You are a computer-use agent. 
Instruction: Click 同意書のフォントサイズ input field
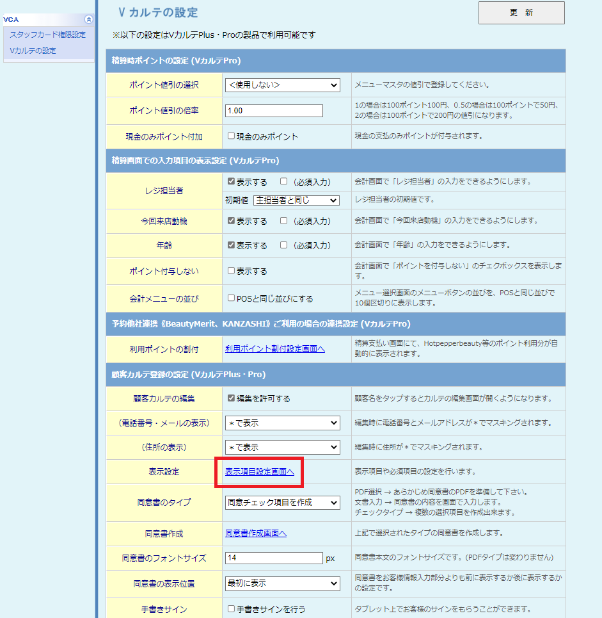tap(274, 558)
